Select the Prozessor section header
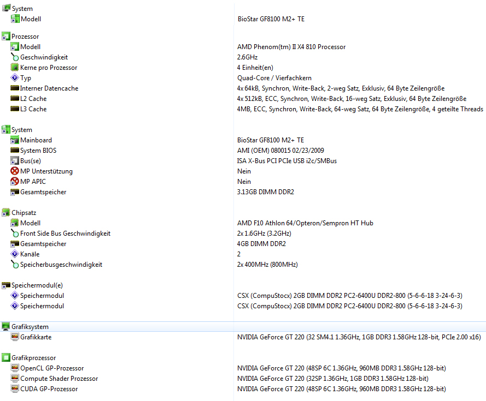The image size is (486, 401). pyautogui.click(x=25, y=37)
